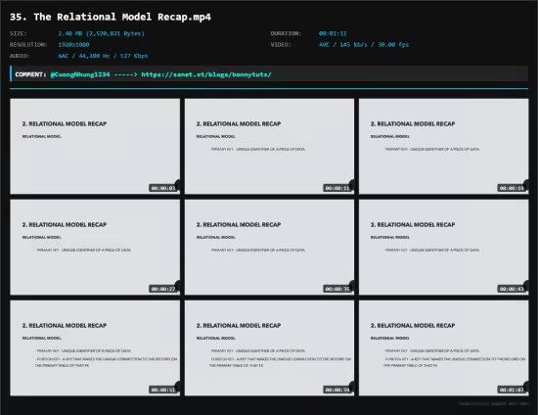This screenshot has height=415, width=538.
Task: Select the thumbnail stamped 00:00:19
Action: point(444,146)
